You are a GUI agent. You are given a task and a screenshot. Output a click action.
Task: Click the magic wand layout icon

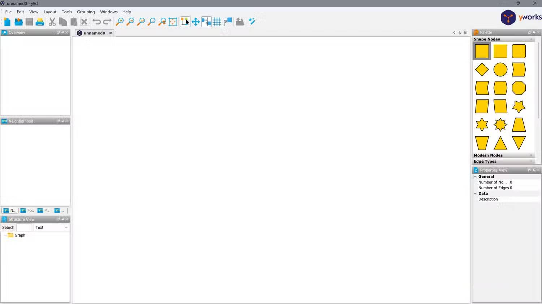(x=252, y=22)
